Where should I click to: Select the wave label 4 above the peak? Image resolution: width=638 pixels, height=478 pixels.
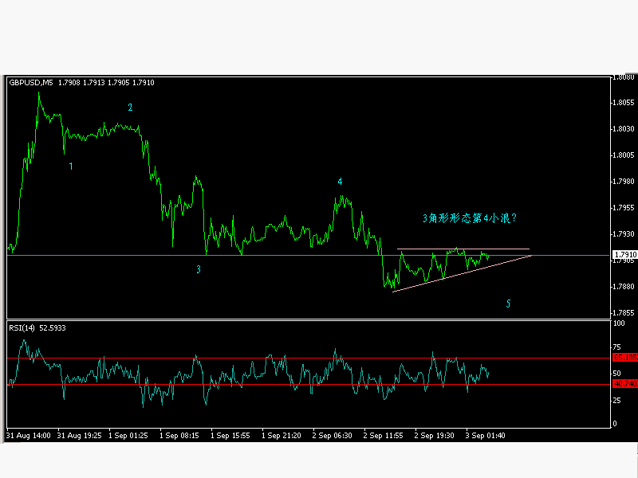(x=341, y=182)
